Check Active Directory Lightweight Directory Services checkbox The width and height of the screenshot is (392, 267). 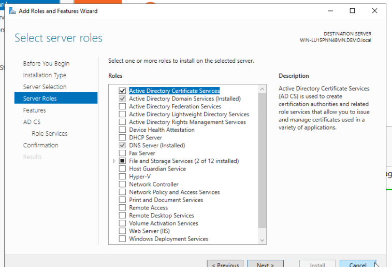[x=122, y=114]
